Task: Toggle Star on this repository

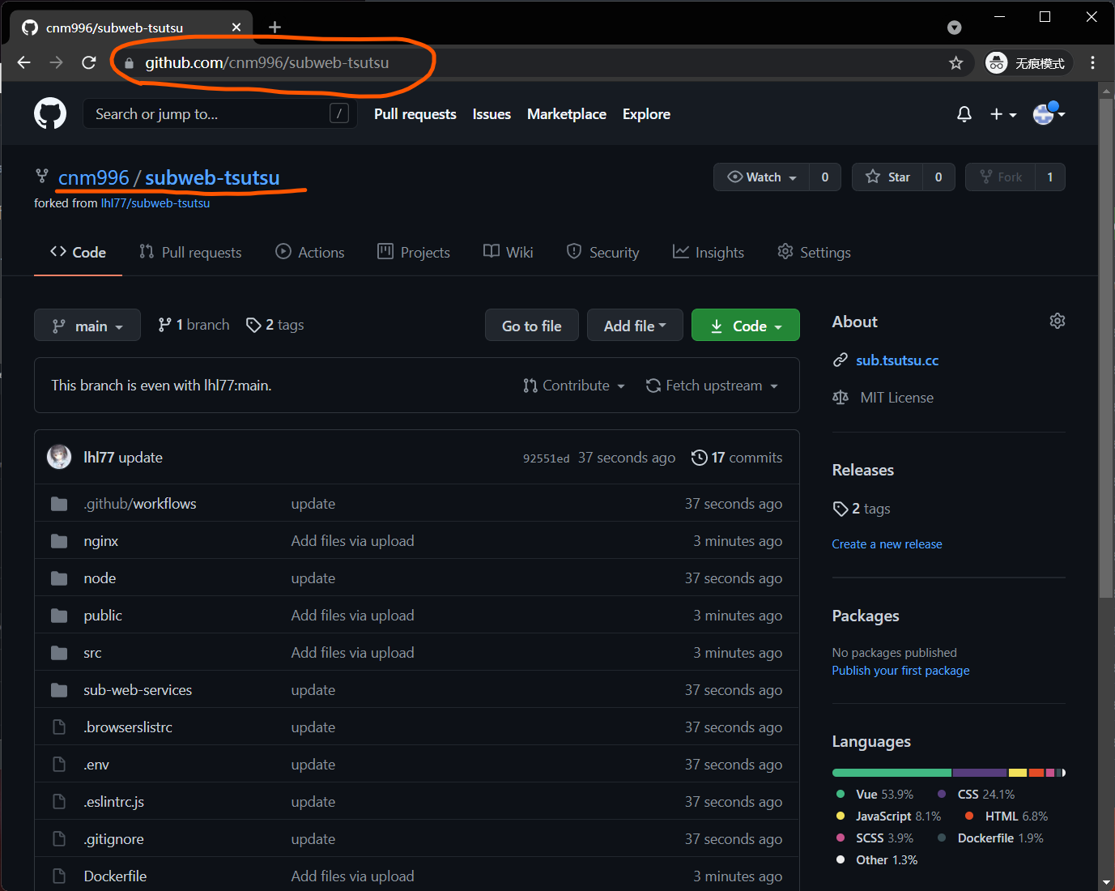Action: coord(887,177)
